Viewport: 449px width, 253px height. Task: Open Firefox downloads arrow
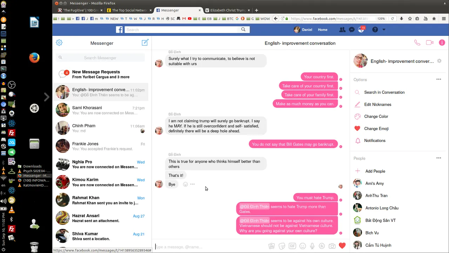click(402, 19)
